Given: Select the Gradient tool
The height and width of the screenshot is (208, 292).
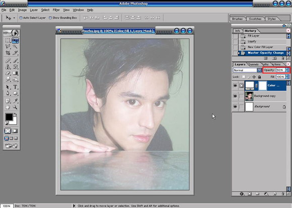Looking at the screenshot, I should (x=15, y=73).
